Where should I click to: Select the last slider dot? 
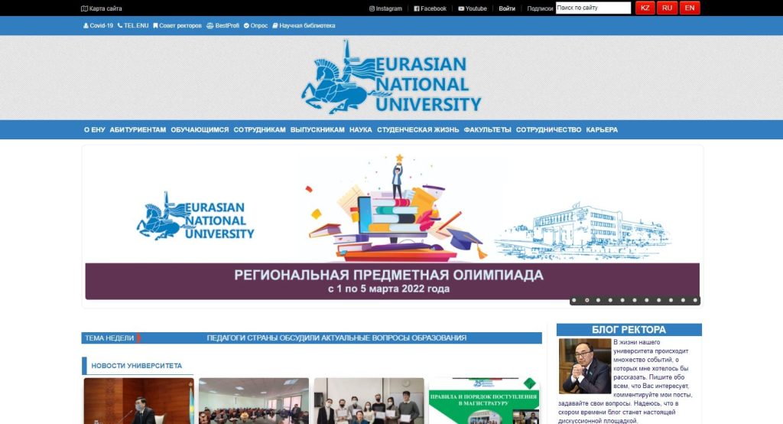tap(695, 301)
